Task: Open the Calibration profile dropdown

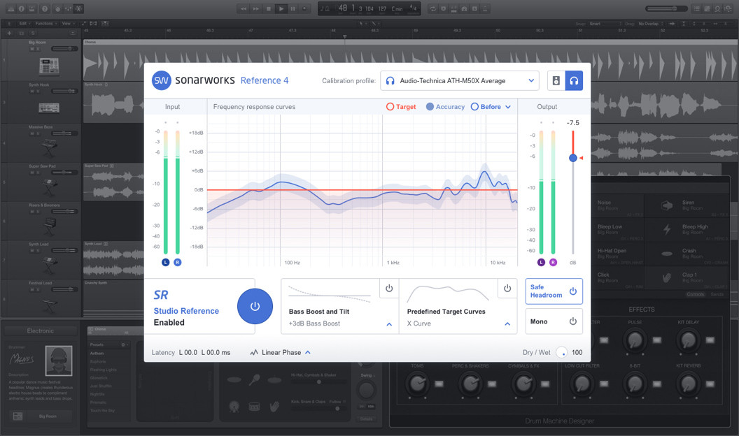Action: [460, 81]
